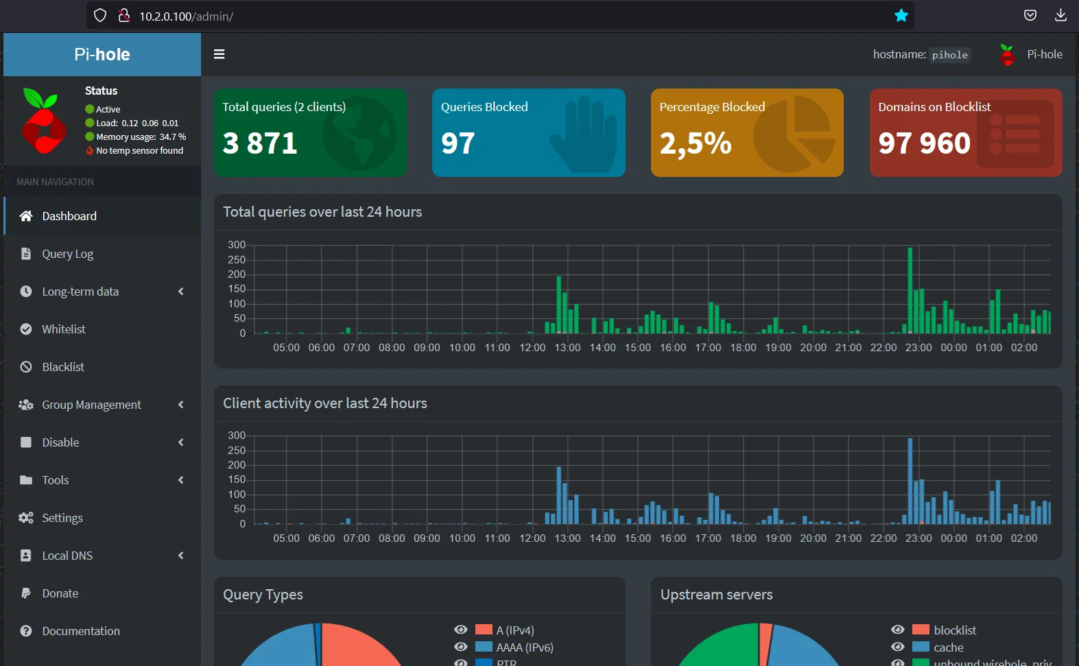Hide blocklist series via eye icon
This screenshot has height=666, width=1079.
point(898,630)
